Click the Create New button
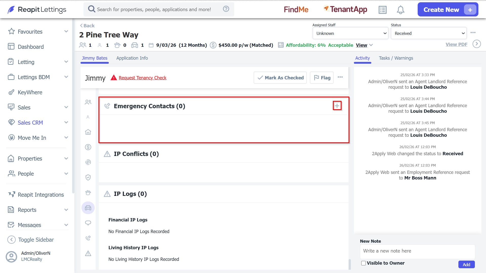This screenshot has width=486, height=273. click(448, 10)
